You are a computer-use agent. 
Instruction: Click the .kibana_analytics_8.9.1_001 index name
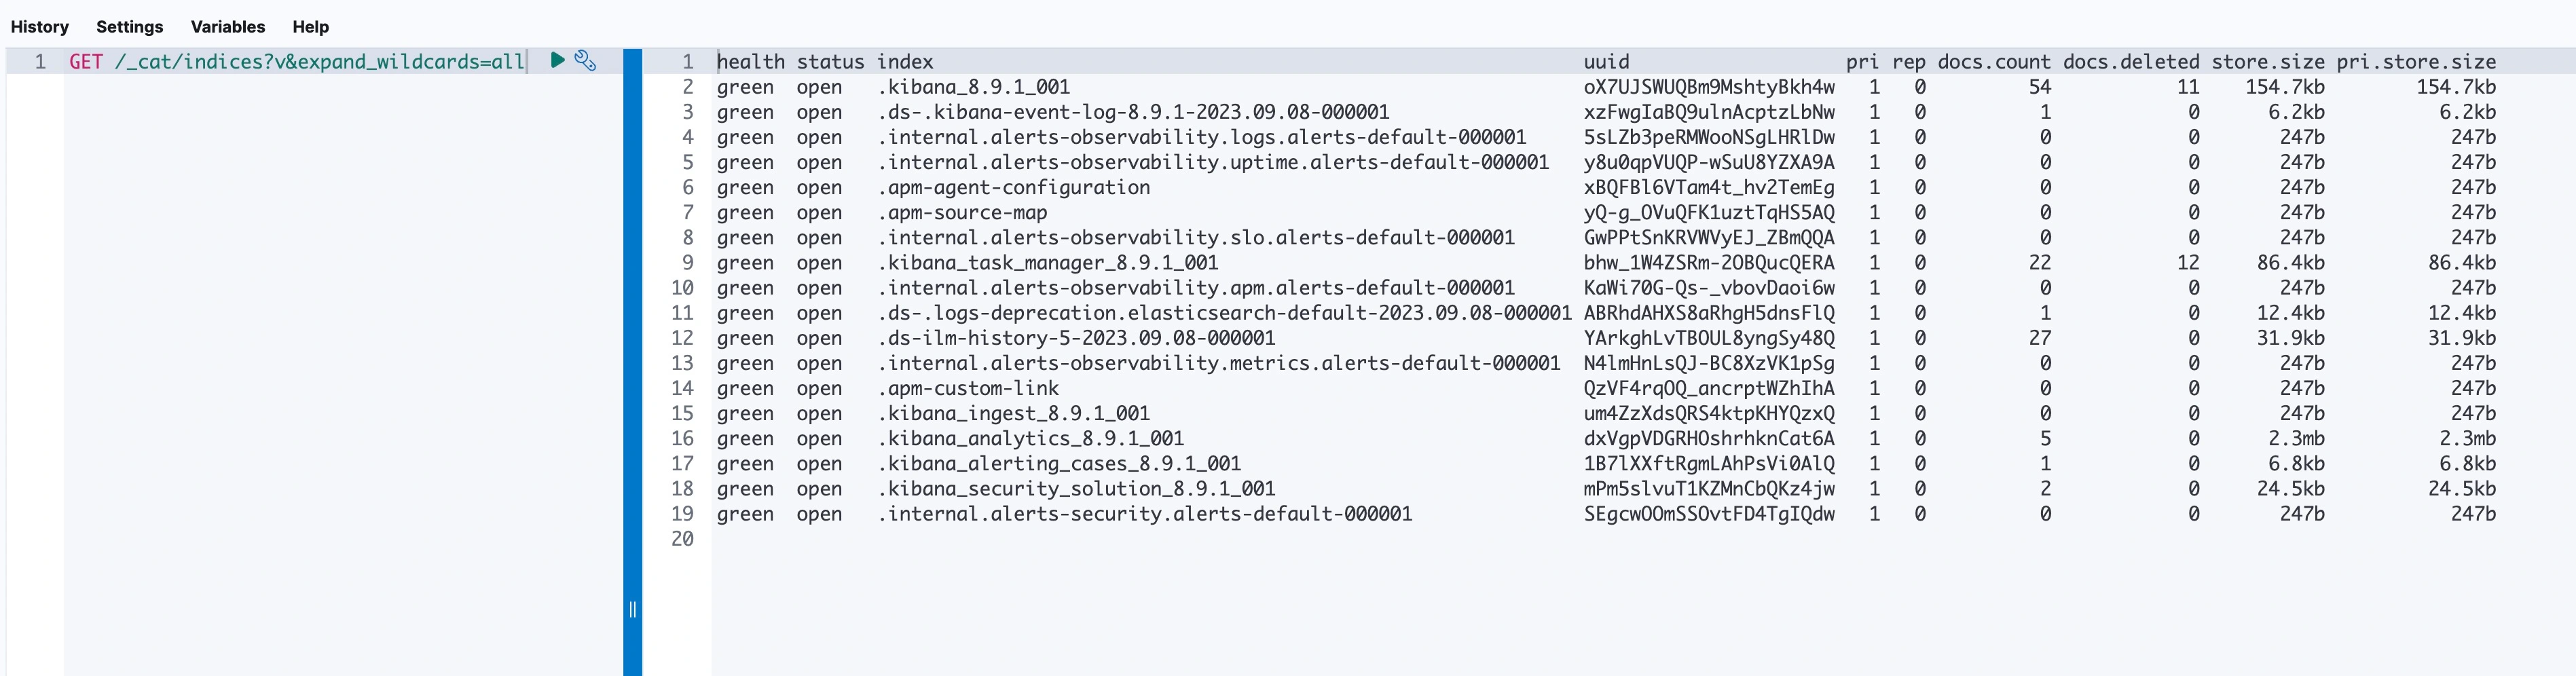pos(1030,439)
